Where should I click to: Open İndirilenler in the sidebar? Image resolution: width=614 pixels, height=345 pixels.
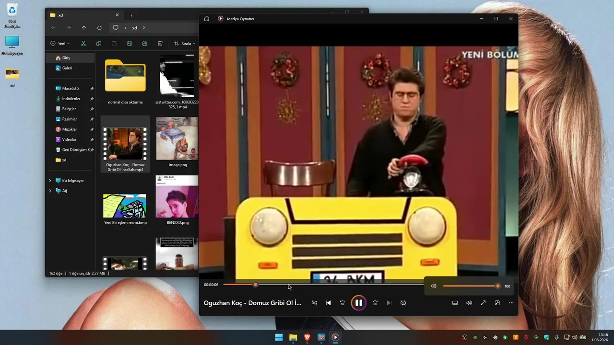point(71,99)
